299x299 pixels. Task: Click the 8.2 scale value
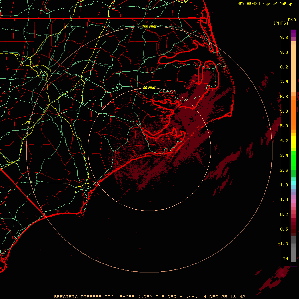pos(284,67)
